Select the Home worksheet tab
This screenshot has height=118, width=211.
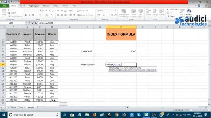(14, 107)
